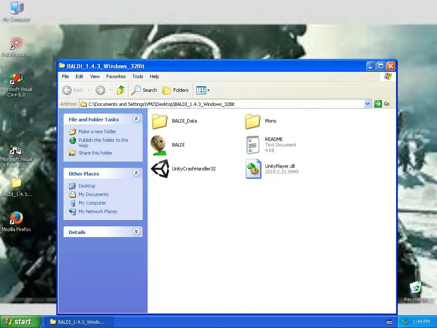Open the BALDI_Data folder icon

pos(160,121)
